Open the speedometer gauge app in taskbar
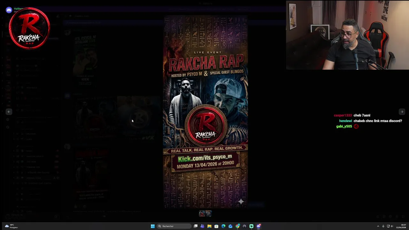 (x=244, y=226)
